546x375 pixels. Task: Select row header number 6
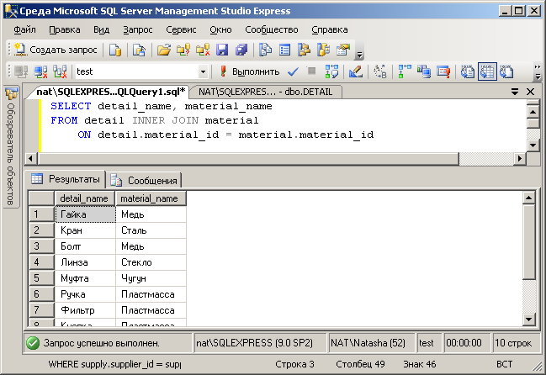click(x=41, y=294)
